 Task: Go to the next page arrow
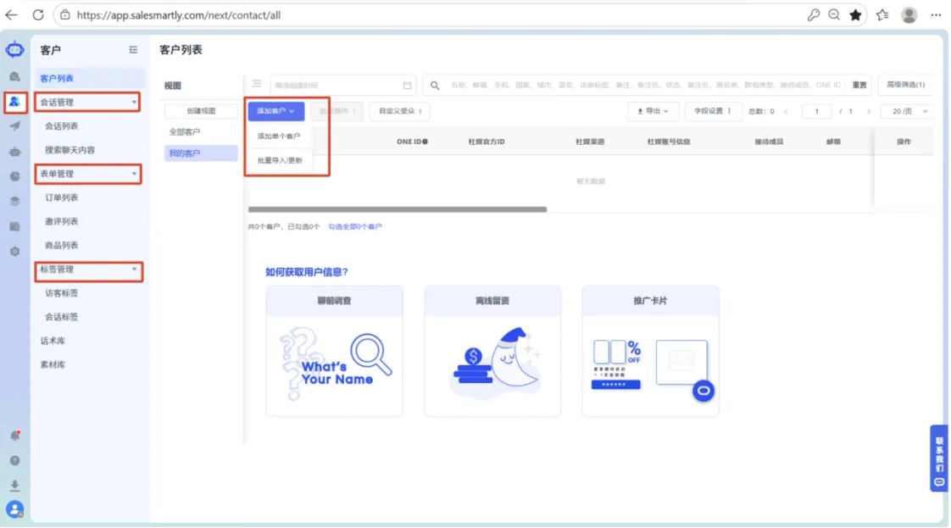pyautogui.click(x=869, y=112)
